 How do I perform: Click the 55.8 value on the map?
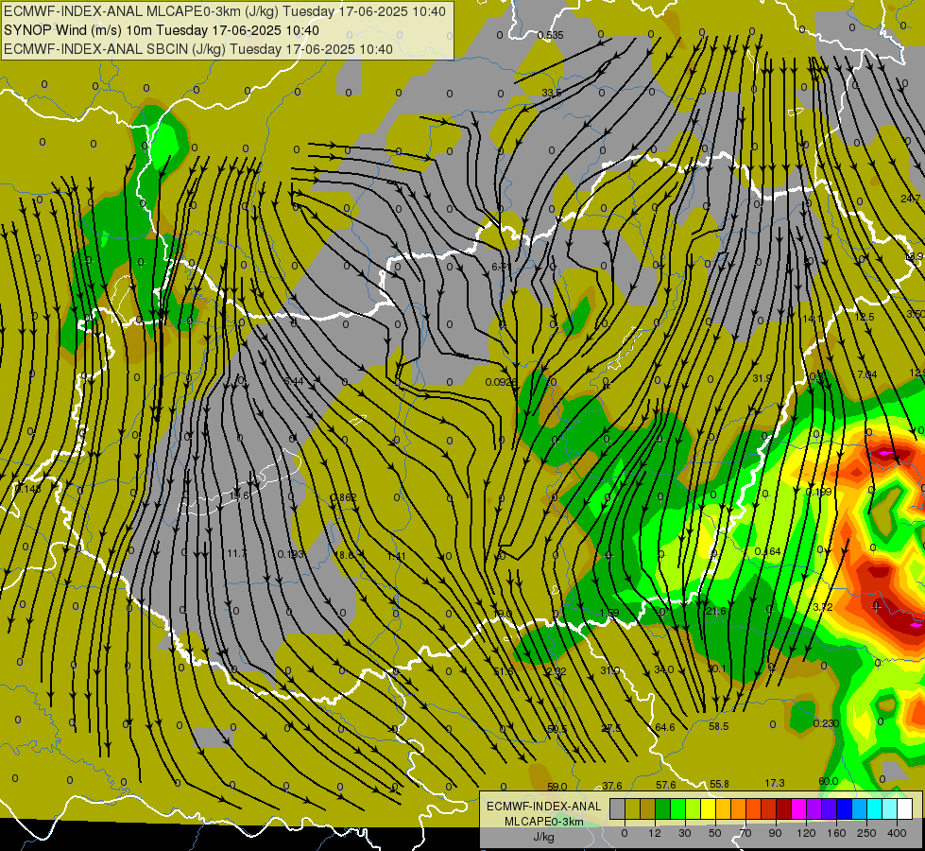(719, 784)
